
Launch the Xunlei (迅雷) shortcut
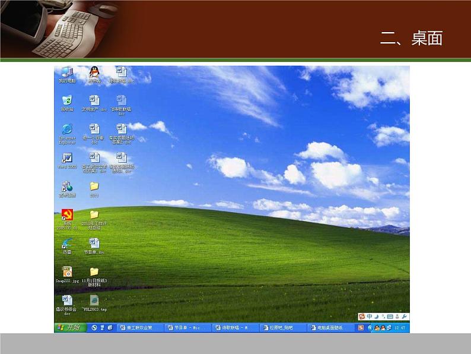coord(67,246)
